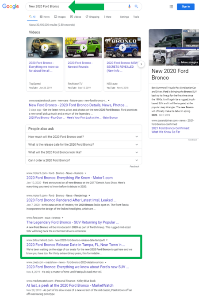Open 'At last, a peek' MarketWatch result
Viewport: 199px width, 300px height.
[x=70, y=285]
